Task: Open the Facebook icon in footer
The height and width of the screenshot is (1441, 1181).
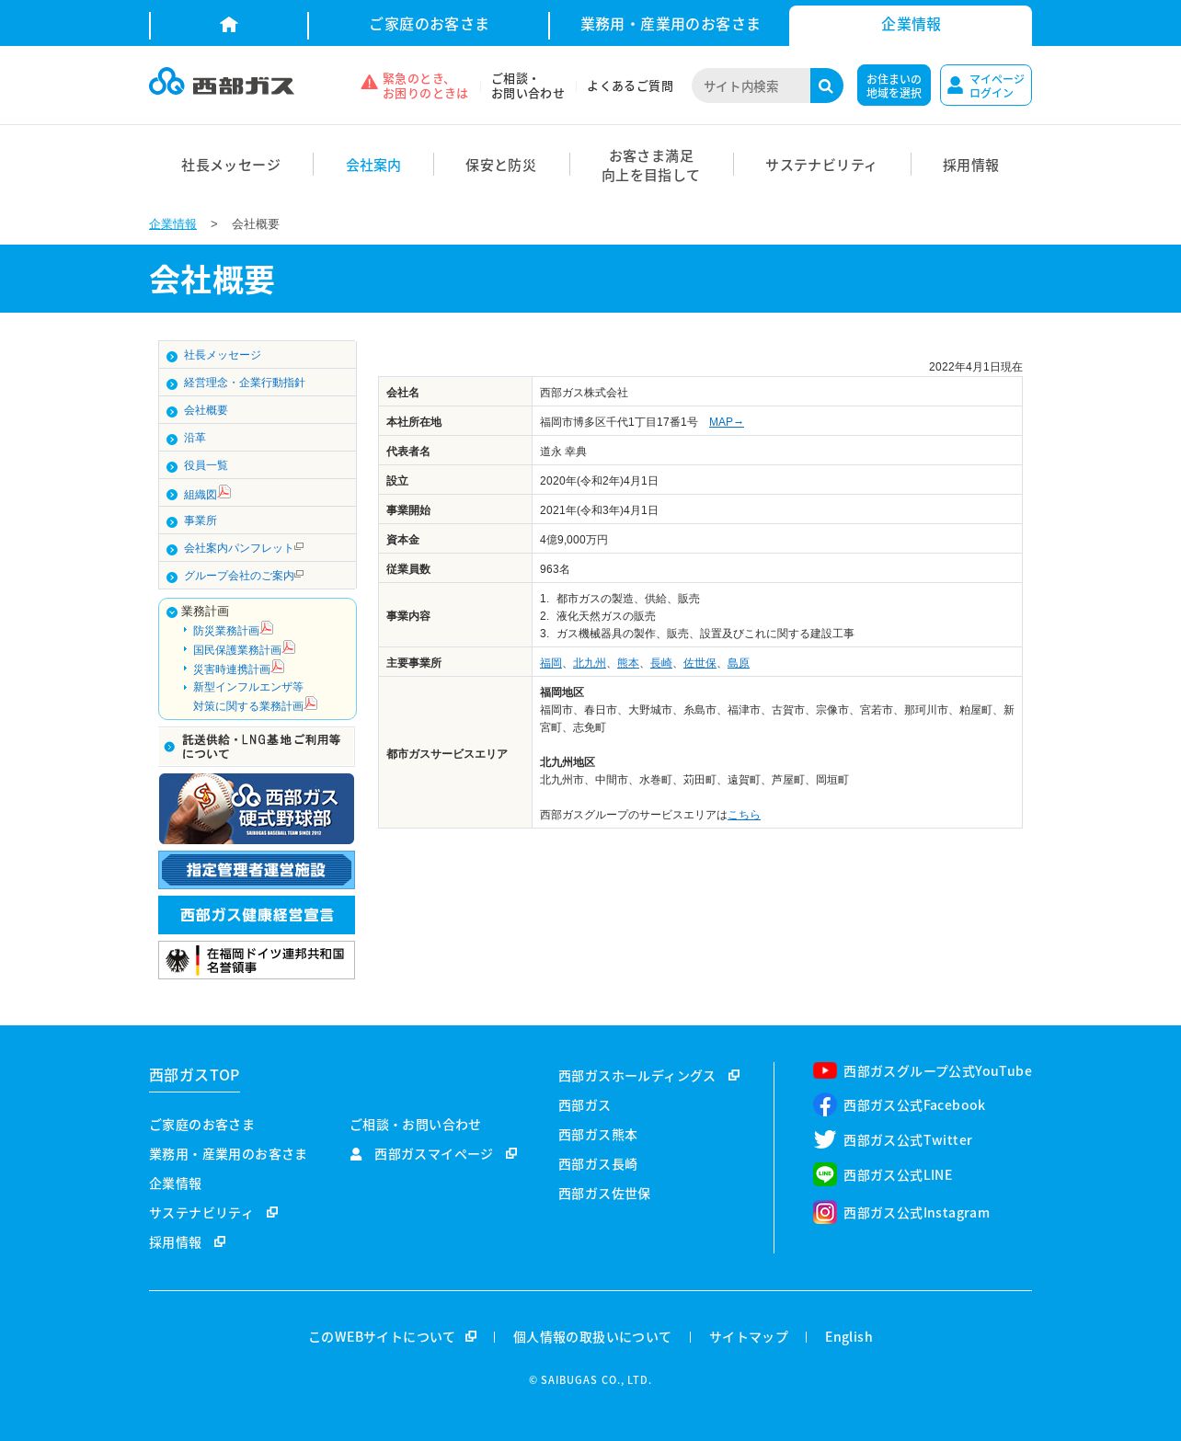Action: point(825,1105)
